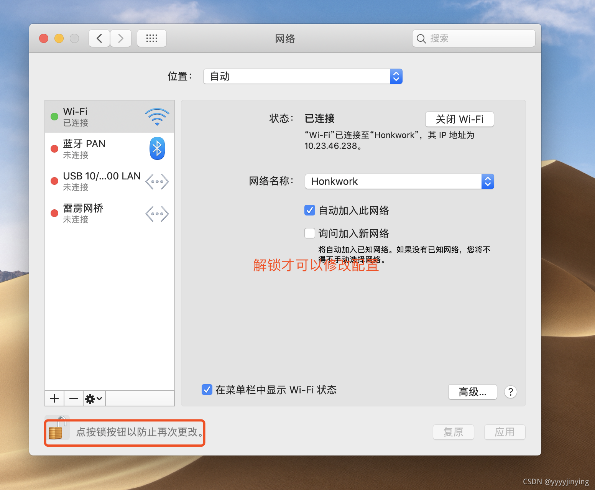
Task: Click the green status dot beside Wi-Fi
Action: click(x=54, y=117)
